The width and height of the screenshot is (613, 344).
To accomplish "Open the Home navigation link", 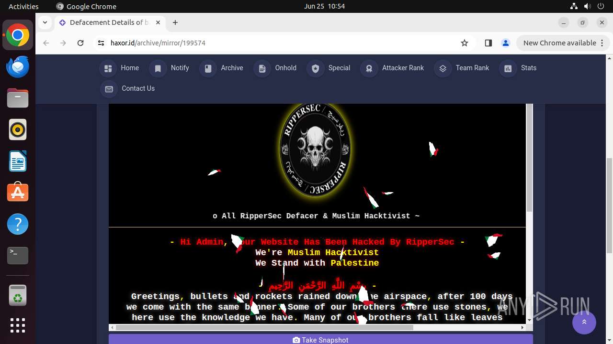I will pyautogui.click(x=120, y=68).
